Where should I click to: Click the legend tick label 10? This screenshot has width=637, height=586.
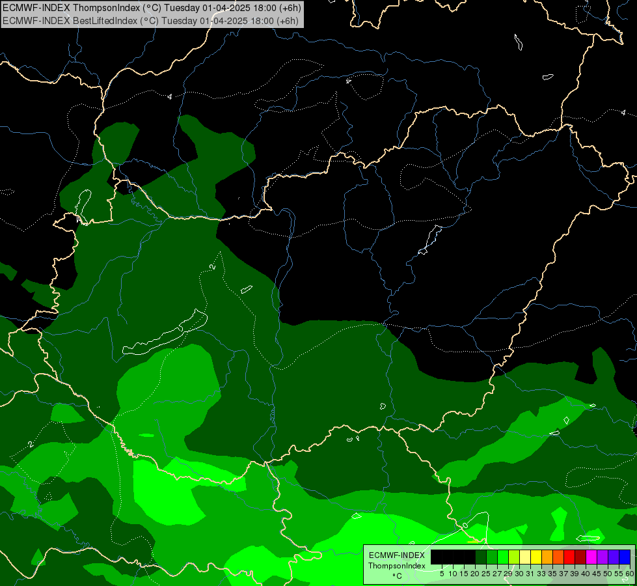point(453,574)
